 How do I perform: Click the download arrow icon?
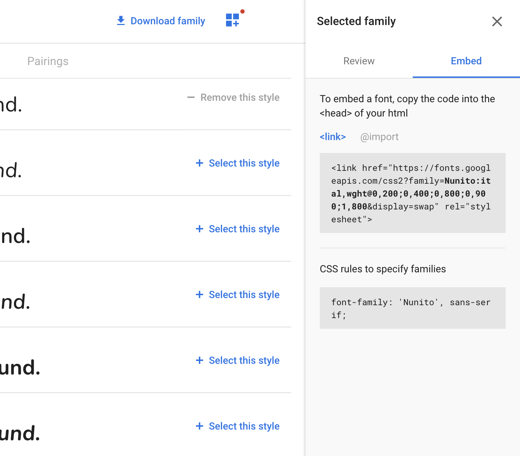coord(121,21)
